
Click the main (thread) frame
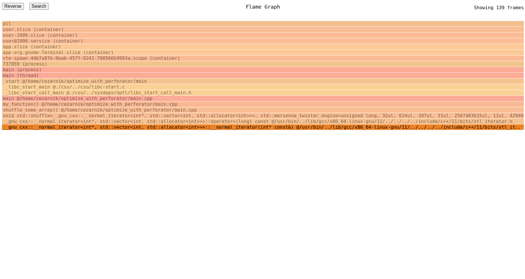[262, 76]
